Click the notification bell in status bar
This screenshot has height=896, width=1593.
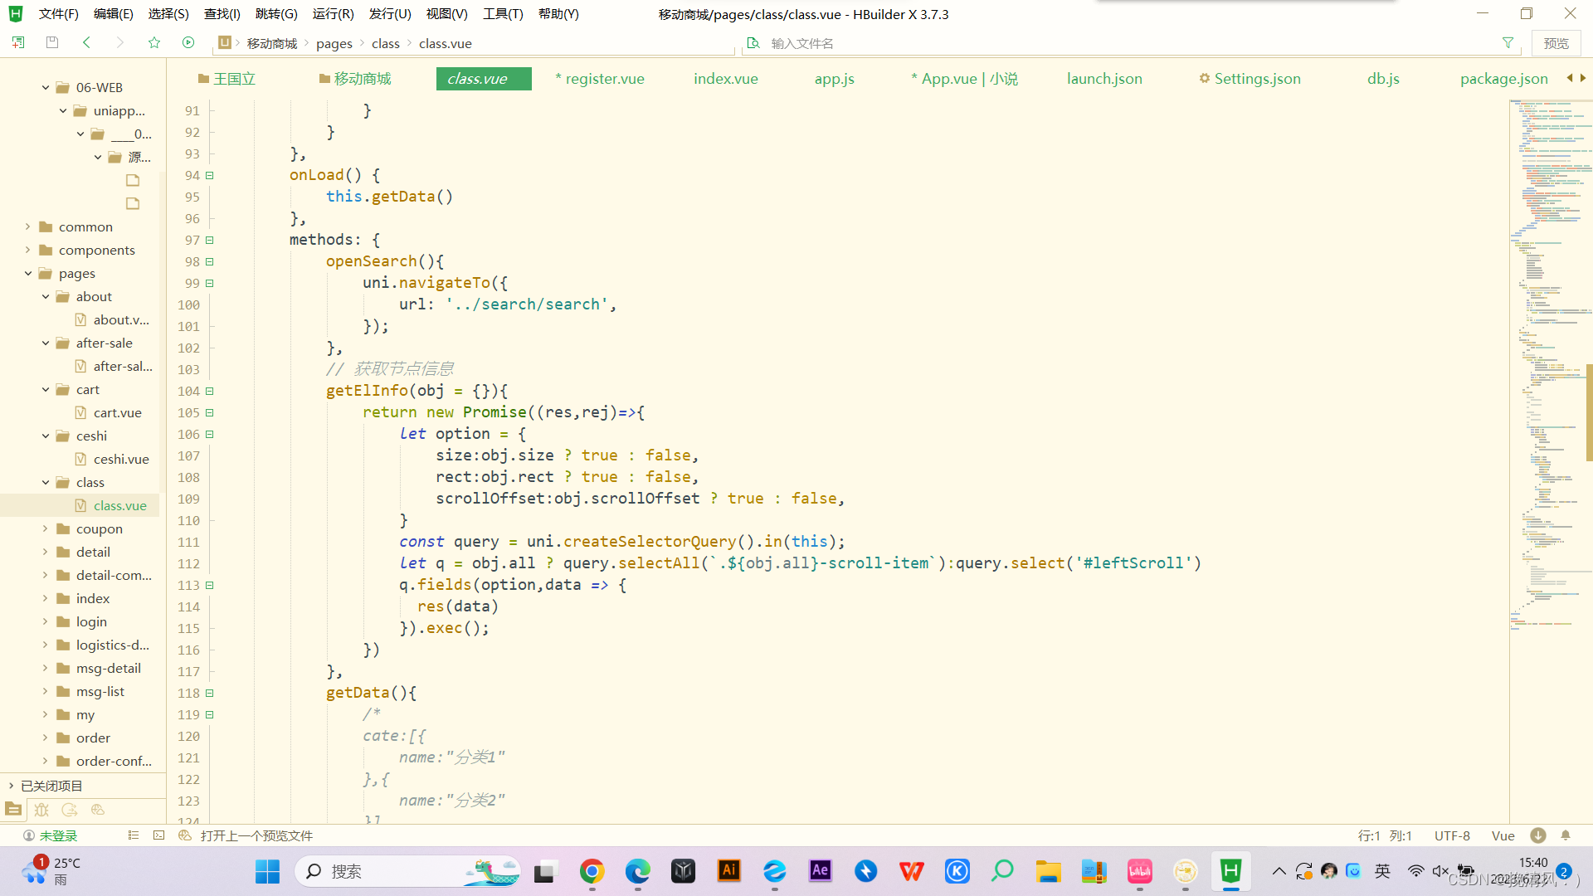(1566, 835)
